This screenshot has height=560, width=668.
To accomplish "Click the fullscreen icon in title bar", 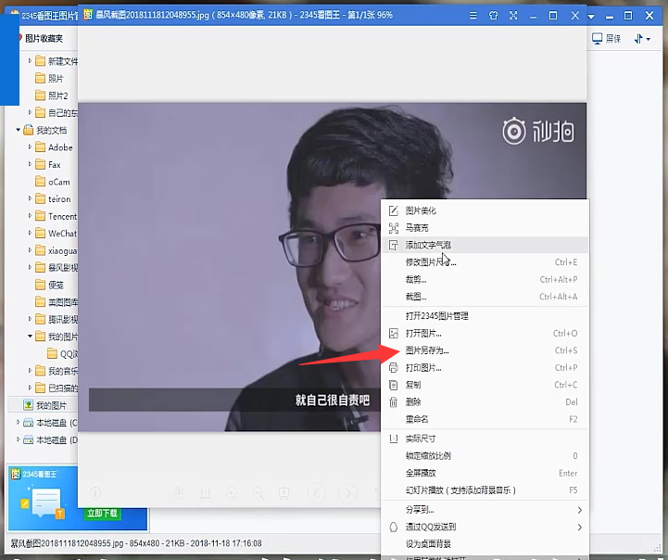I will (514, 16).
